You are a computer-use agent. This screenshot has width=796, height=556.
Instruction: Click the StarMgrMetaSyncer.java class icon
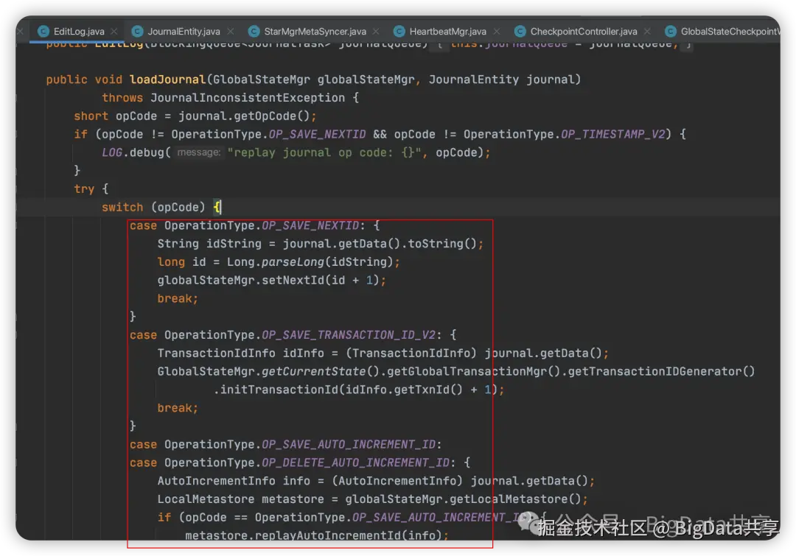pos(254,32)
